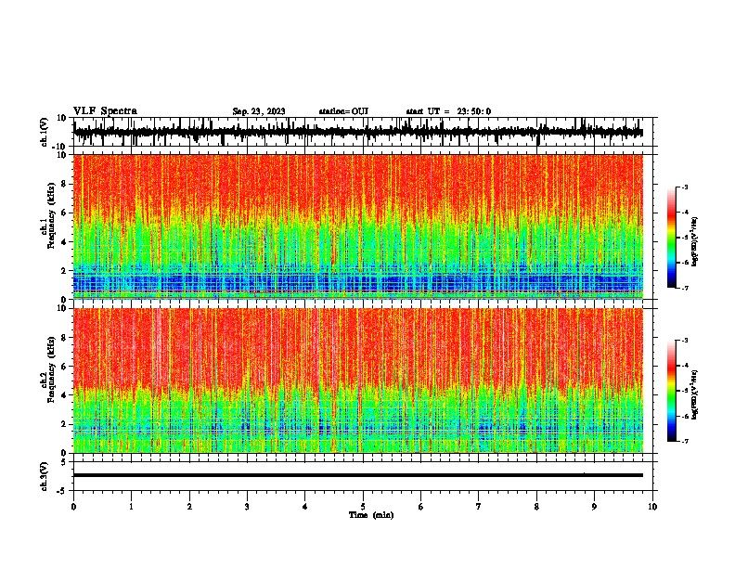
Task: Click the "ch.3(V)" axis label
Action: 45,476
